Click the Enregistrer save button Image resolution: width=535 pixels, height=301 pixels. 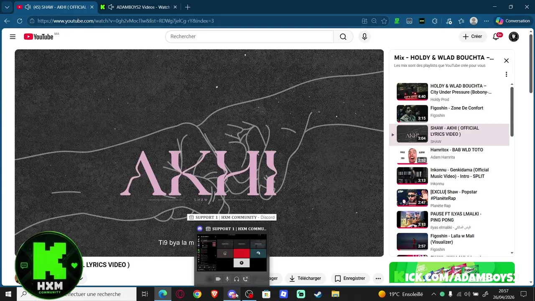click(x=350, y=278)
